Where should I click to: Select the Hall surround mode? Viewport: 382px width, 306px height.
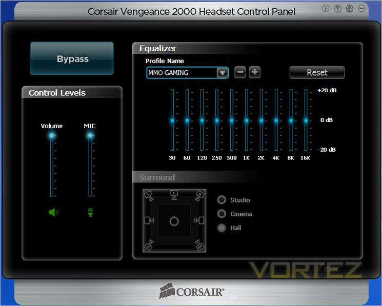click(222, 228)
